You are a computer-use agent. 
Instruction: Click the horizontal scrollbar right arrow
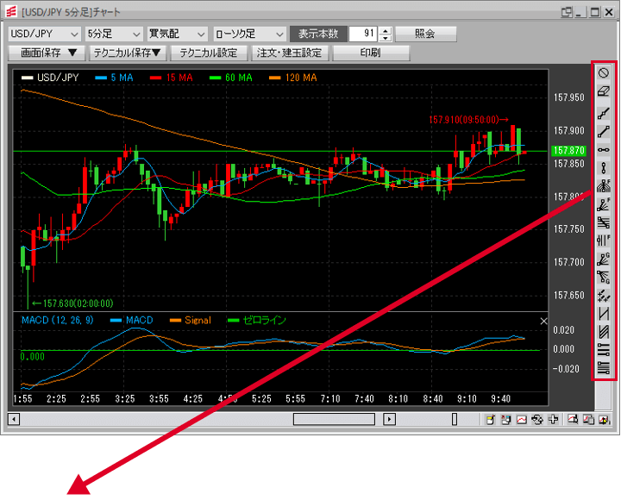pyautogui.click(x=390, y=419)
